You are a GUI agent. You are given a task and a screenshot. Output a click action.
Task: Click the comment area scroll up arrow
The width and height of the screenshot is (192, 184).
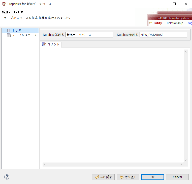(x=186, y=52)
